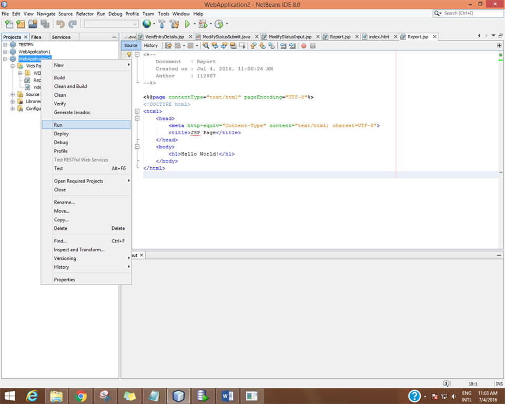Image resolution: width=505 pixels, height=404 pixels.
Task: Click the New File toolbar icon
Action: point(9,24)
